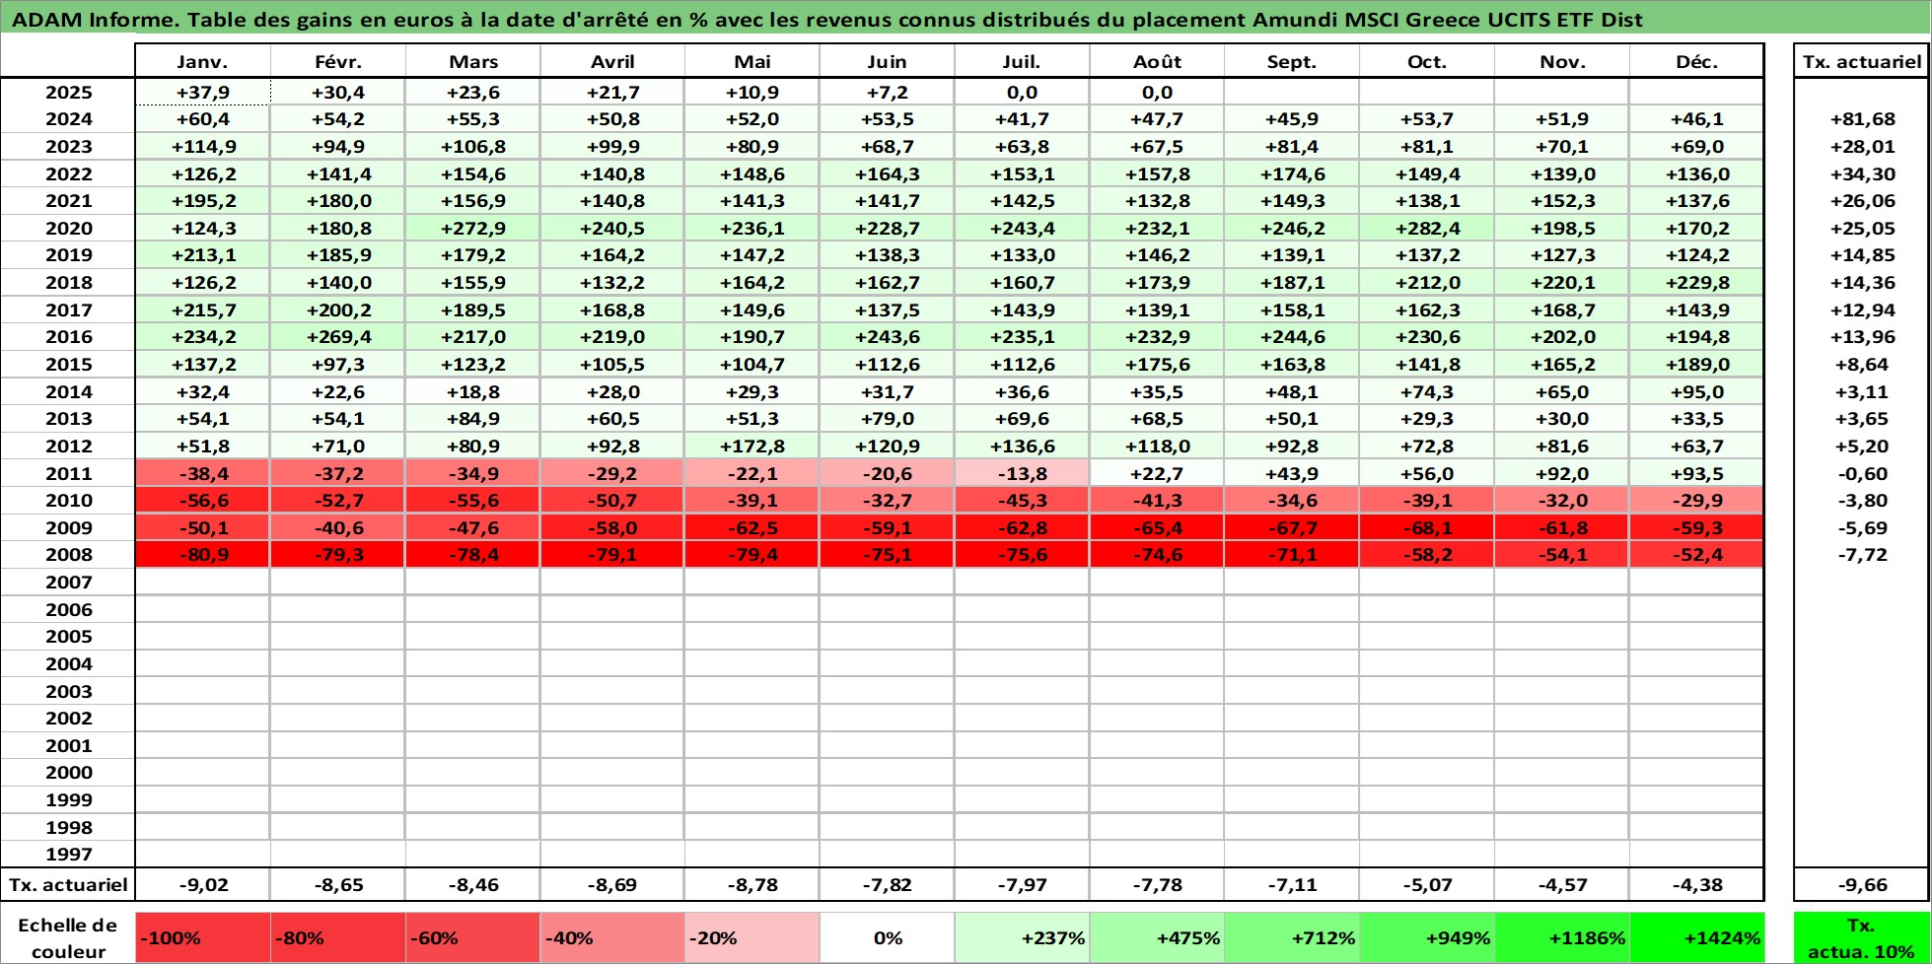Click the 1997 row label
The image size is (1932, 964).
tap(68, 855)
